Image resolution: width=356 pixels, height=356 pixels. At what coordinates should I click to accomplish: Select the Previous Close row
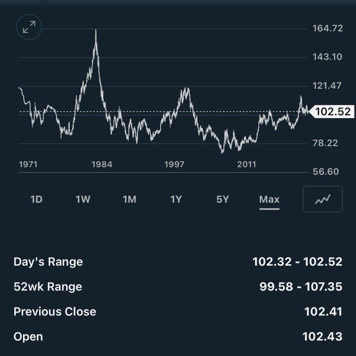click(178, 311)
